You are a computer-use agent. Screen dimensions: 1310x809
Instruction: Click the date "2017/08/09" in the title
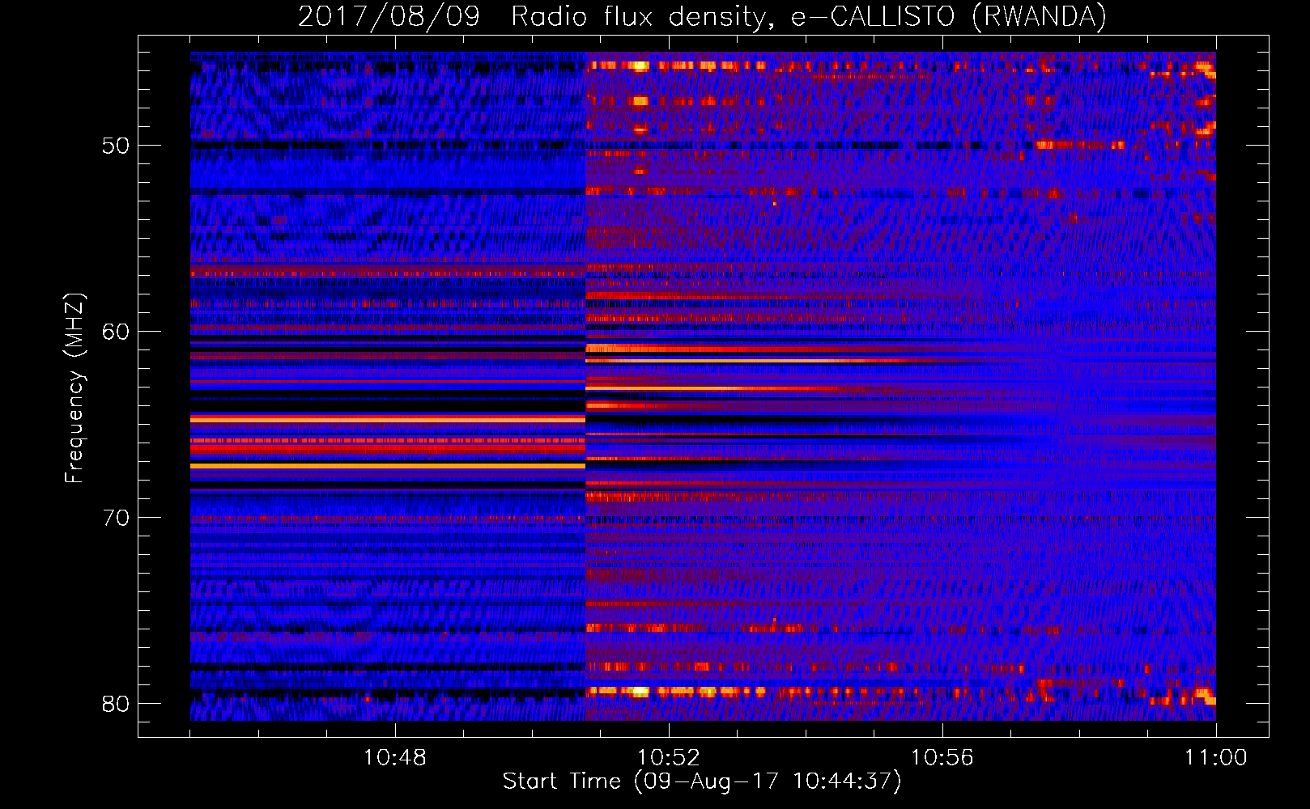[389, 17]
